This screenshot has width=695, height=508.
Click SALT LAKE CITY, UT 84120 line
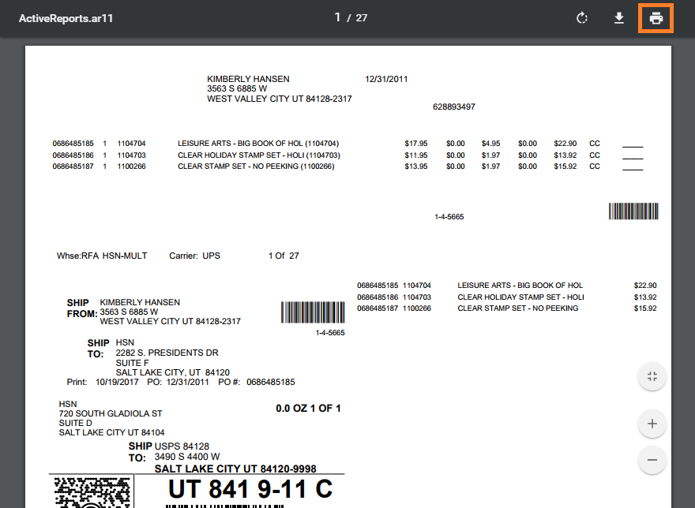pos(173,372)
